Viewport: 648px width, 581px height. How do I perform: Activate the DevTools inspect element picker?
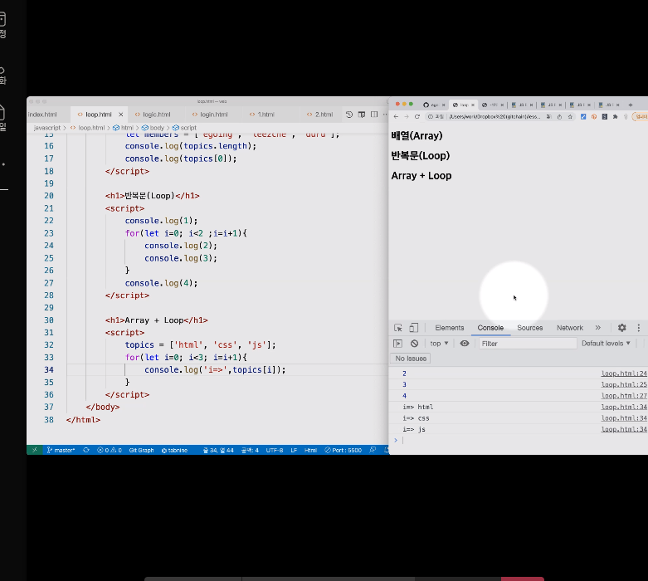[398, 328]
